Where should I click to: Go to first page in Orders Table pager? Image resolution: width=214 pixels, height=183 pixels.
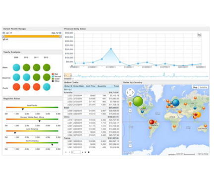(x=66, y=152)
